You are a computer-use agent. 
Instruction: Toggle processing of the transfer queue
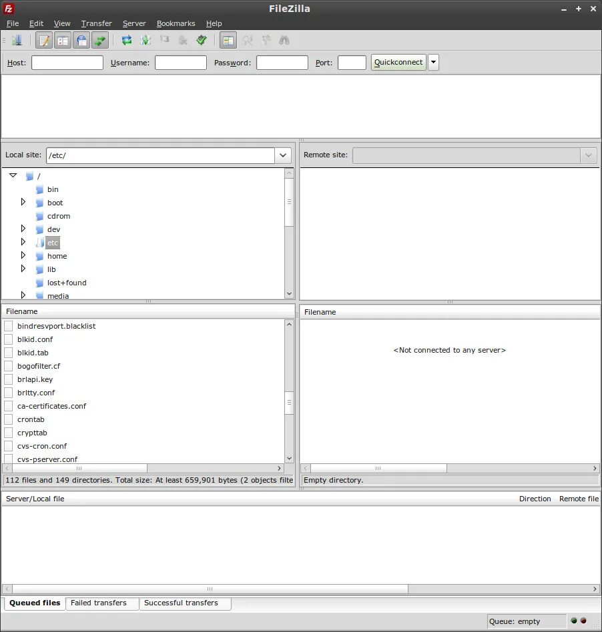click(145, 40)
